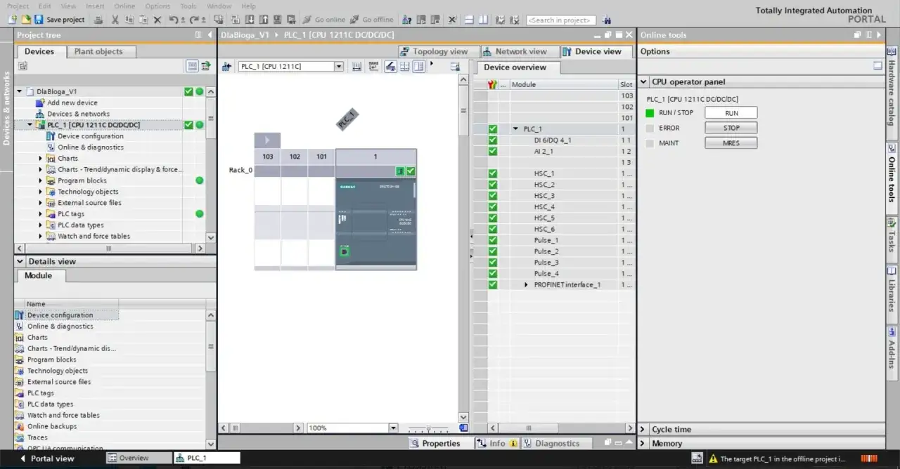Select Online & diagnostics in project tree
Screen dimensions: 900x469
90,147
